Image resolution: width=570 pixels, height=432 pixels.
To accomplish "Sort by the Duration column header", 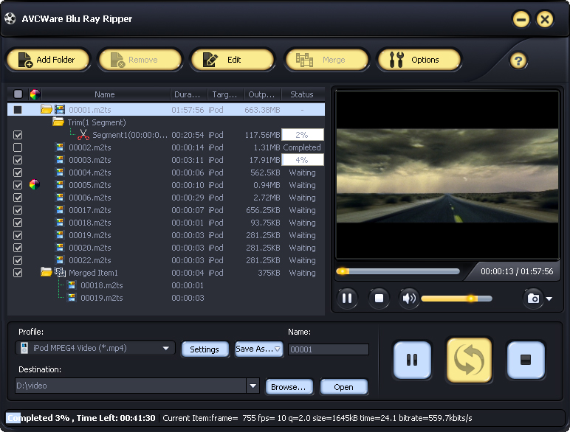I will click(x=189, y=94).
